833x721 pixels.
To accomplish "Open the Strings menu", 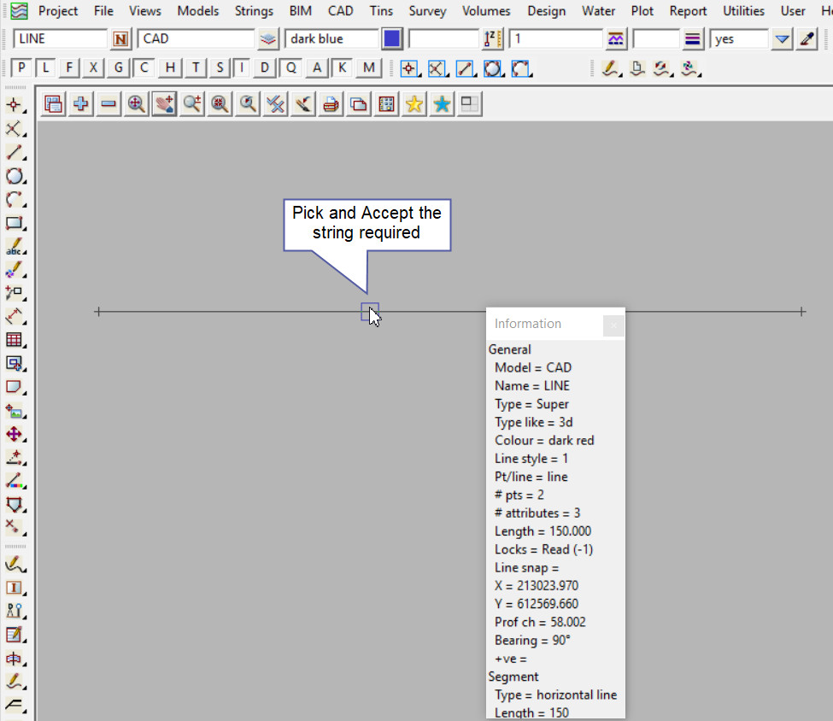I will point(253,11).
